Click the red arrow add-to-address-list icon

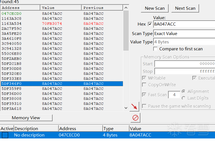pyautogui.click(x=134, y=106)
